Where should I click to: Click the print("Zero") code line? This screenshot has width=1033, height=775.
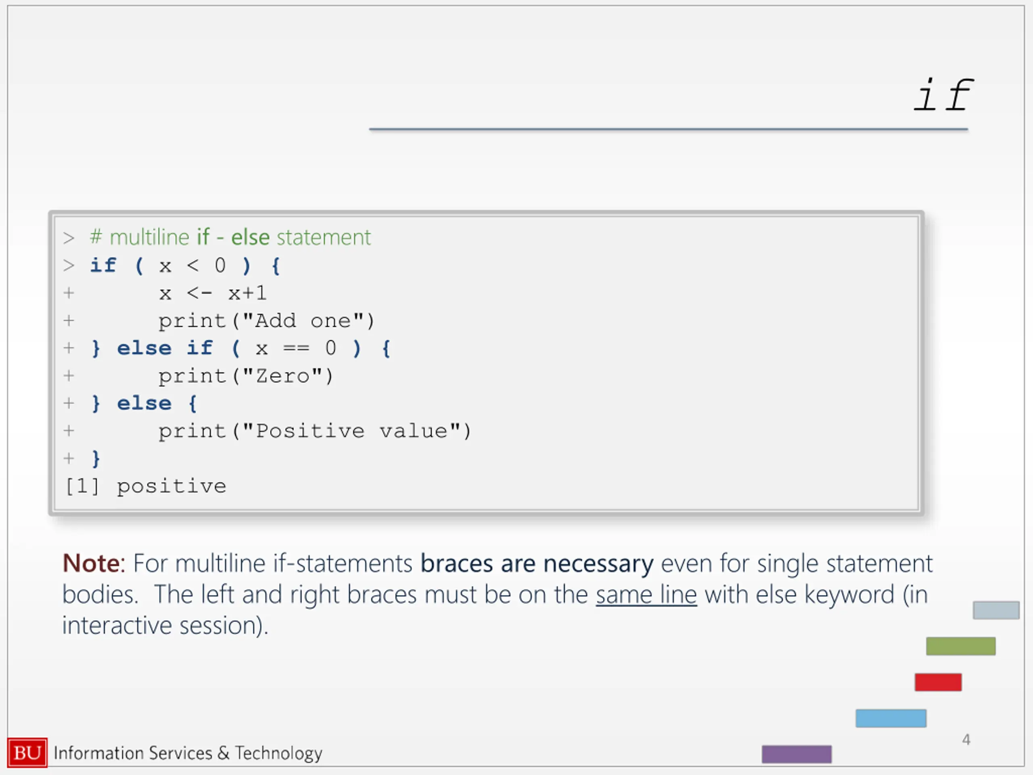246,377
